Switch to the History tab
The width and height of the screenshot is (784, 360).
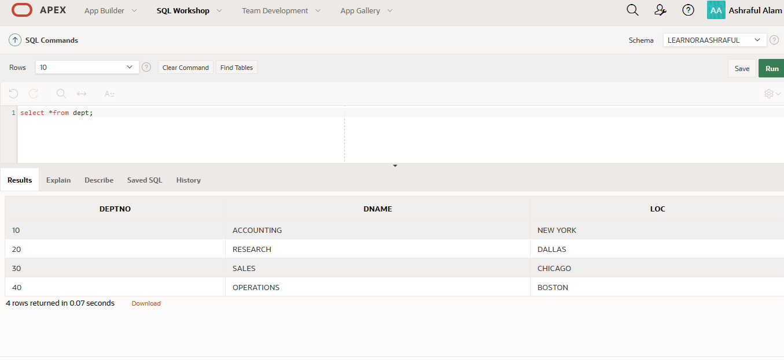click(188, 180)
